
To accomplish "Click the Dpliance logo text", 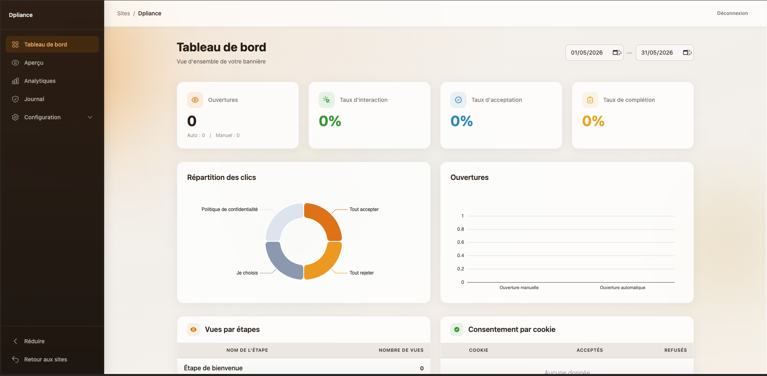I will tap(21, 15).
